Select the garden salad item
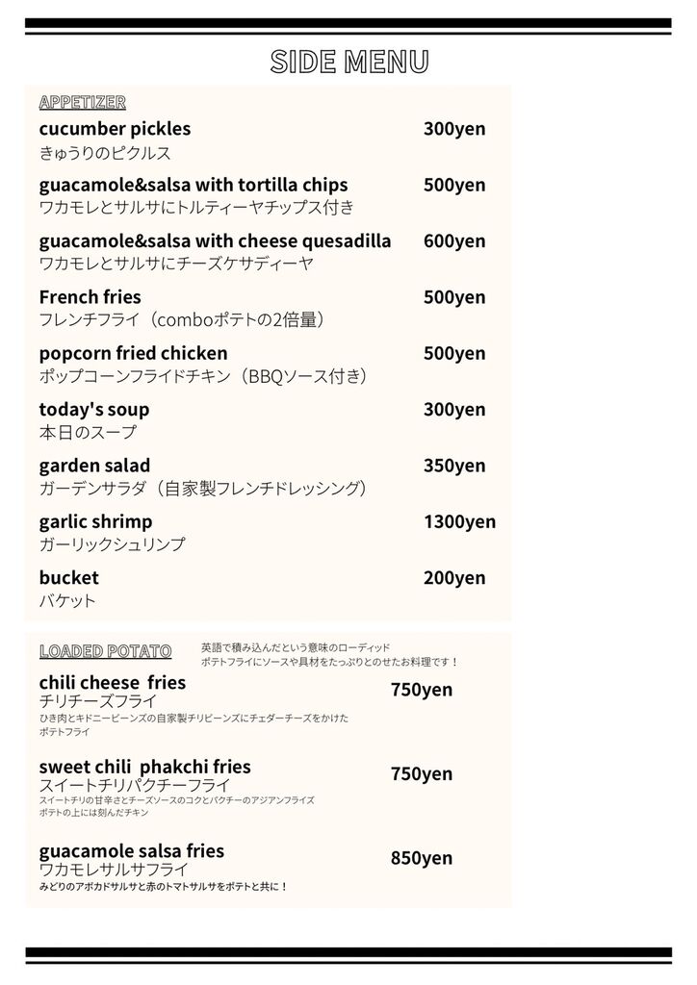Viewport: 697px width, 985px height. point(95,466)
